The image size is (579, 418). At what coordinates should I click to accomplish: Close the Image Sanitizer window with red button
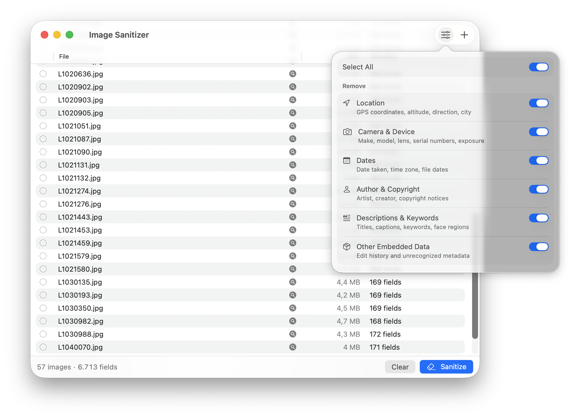44,35
